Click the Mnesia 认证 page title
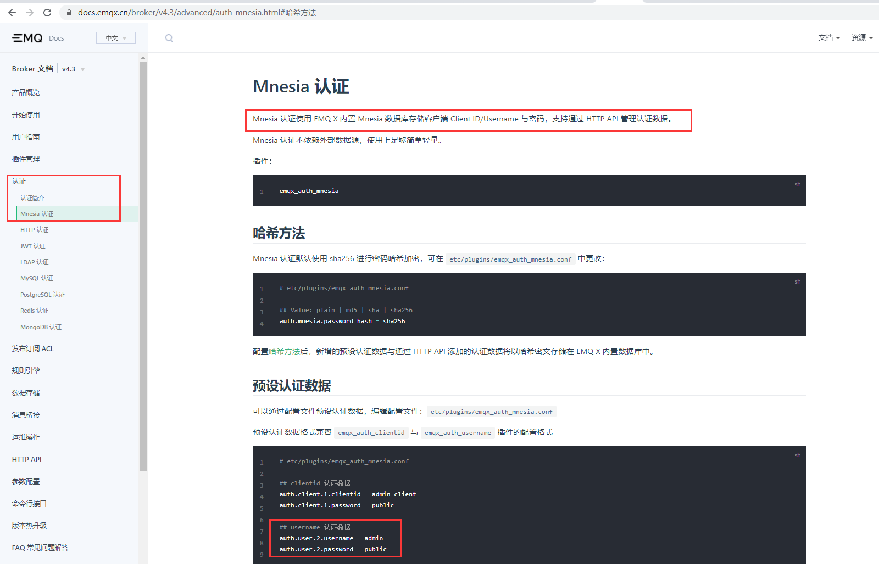 301,86
